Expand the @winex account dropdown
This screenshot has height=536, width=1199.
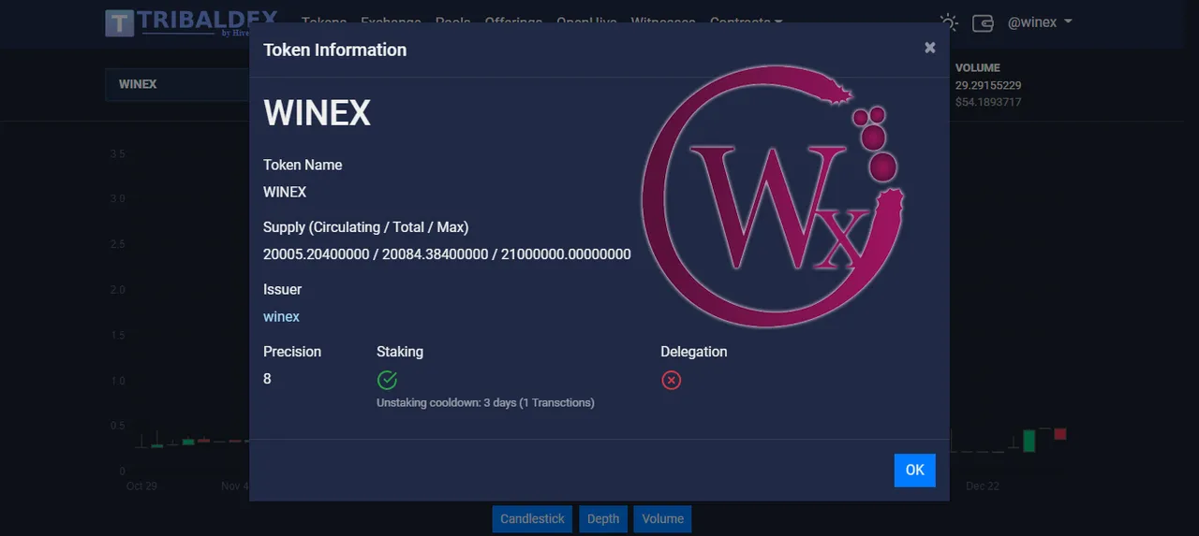pyautogui.click(x=1040, y=22)
